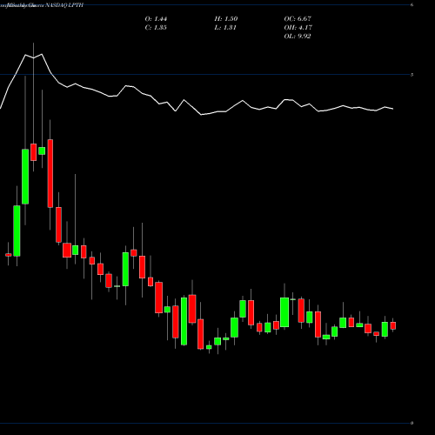Select the open price 'O: 1.44'
This screenshot has height=435, width=435.
(156, 19)
